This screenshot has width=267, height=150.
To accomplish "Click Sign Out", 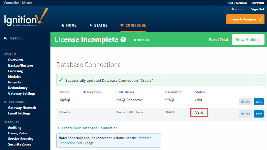I will pos(258,9).
